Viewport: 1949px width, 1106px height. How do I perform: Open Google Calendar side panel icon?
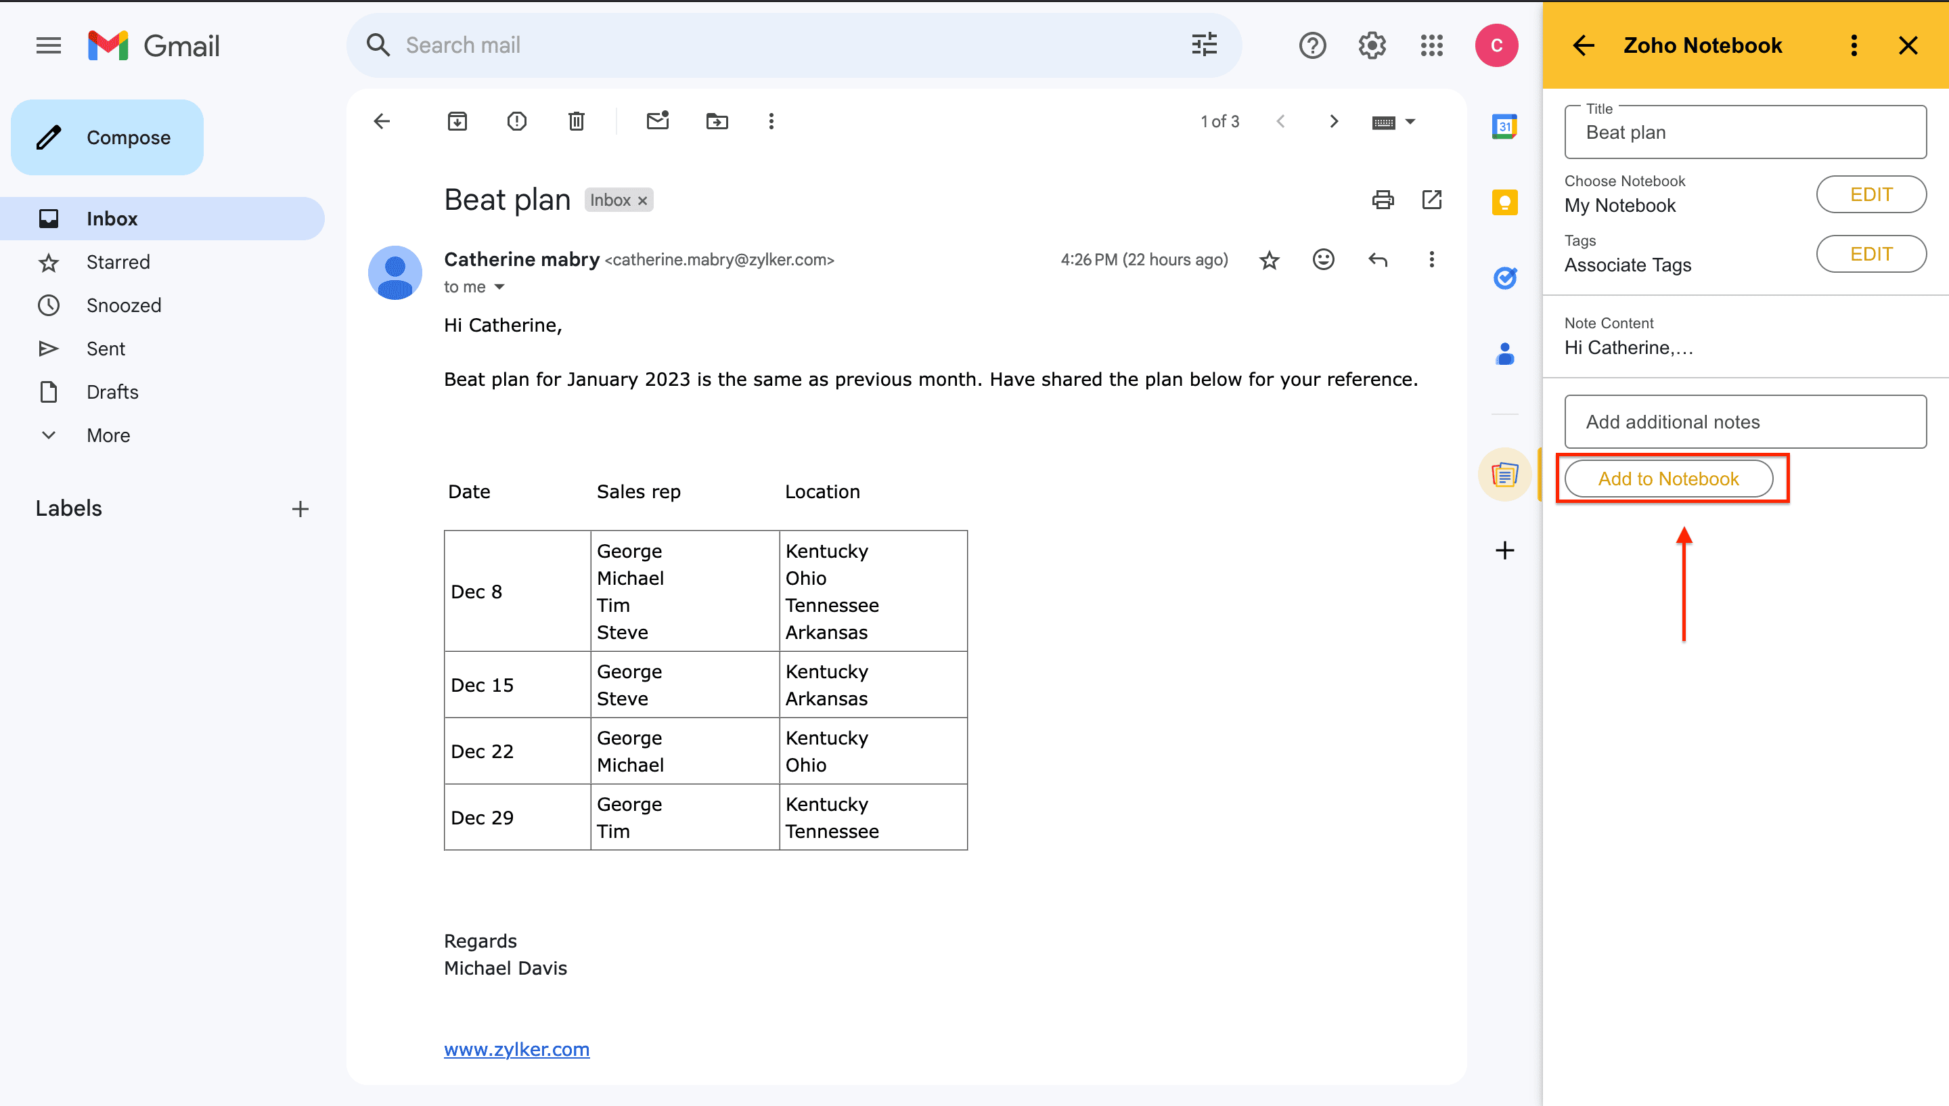coord(1504,127)
